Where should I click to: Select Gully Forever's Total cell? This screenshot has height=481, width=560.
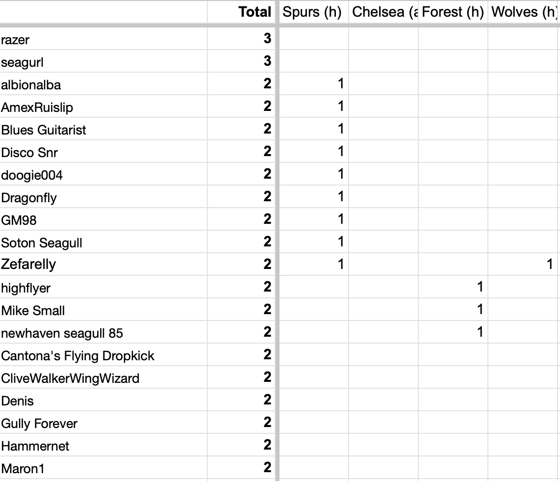(241, 423)
